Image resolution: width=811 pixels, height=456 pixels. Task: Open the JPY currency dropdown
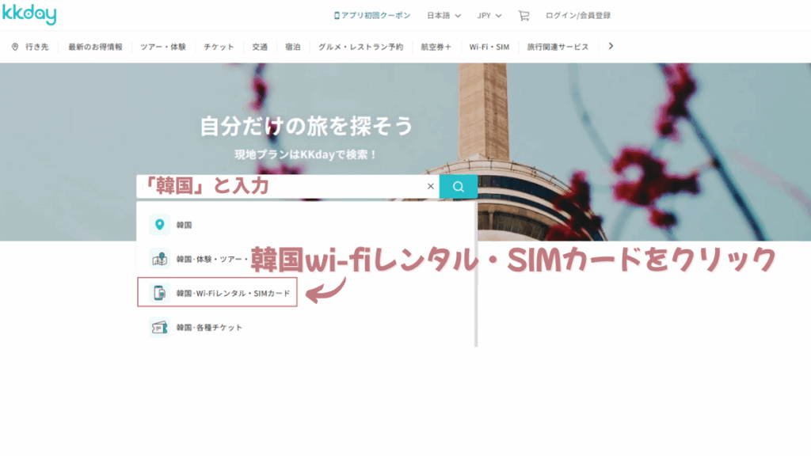point(489,16)
